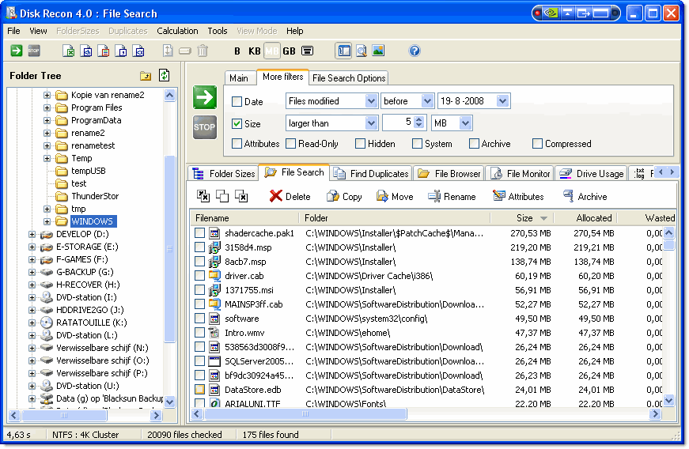Open the Calculation menu
This screenshot has height=449, width=689.
(x=177, y=31)
